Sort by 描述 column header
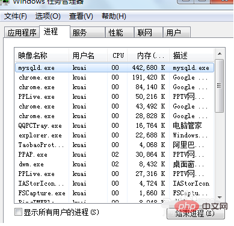Viewport: 234px width, 226px height. 191,55
